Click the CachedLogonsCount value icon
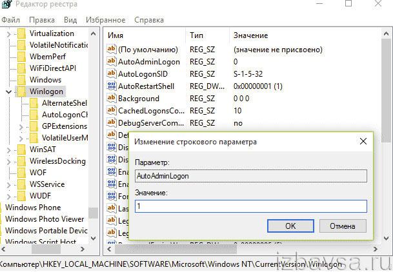 point(111,111)
